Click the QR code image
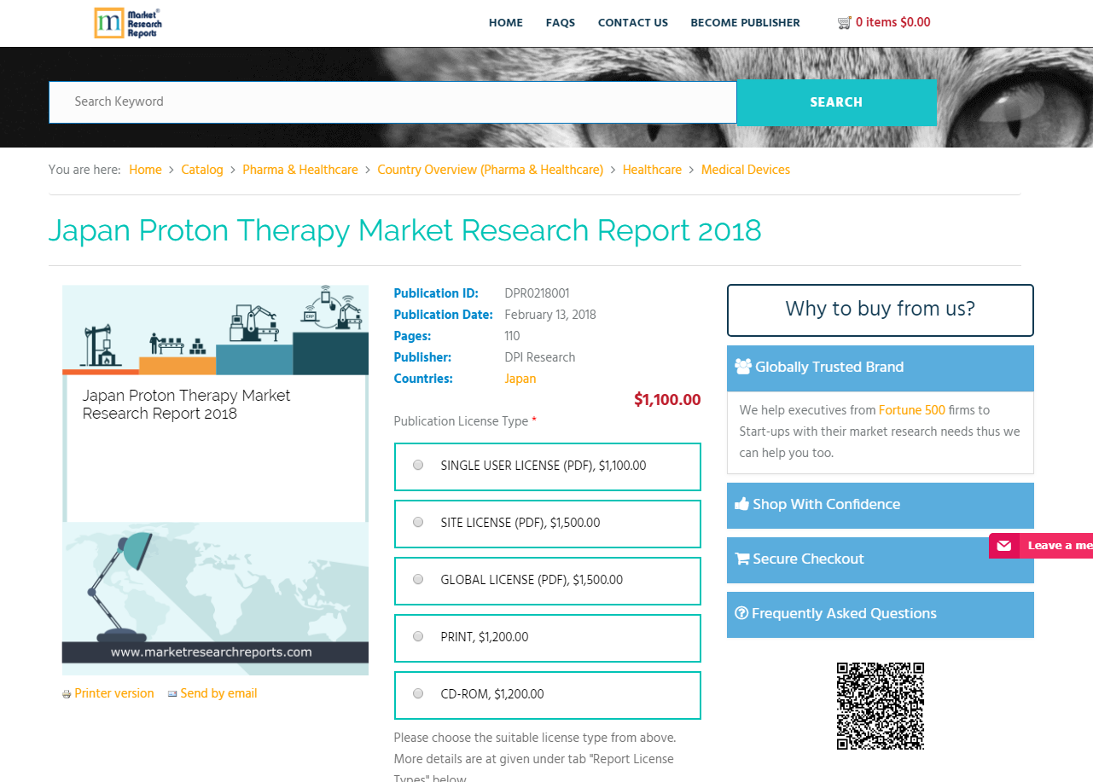Screen dimensions: 1093x782 coord(881,706)
